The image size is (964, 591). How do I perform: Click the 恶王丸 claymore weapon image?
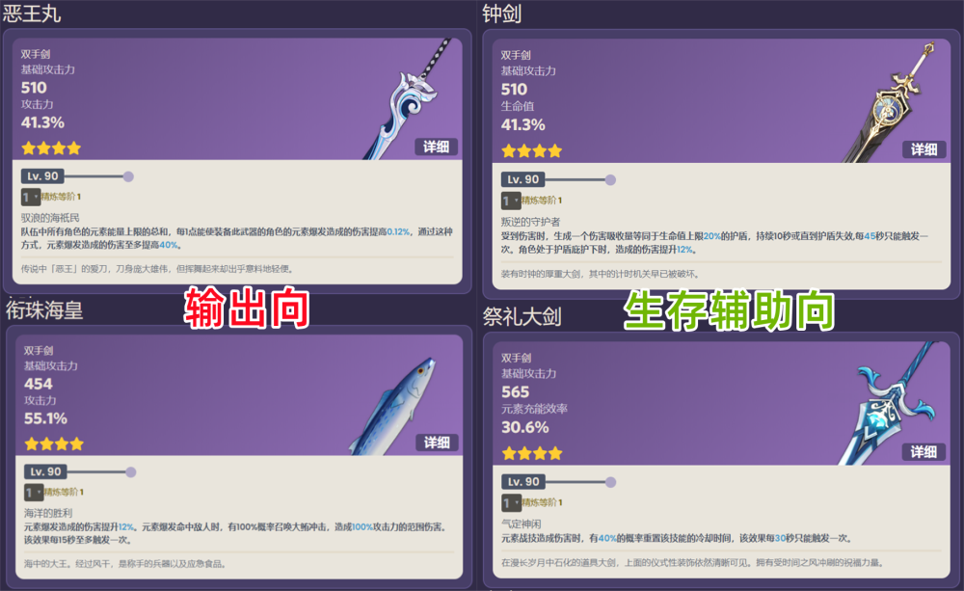(x=408, y=99)
